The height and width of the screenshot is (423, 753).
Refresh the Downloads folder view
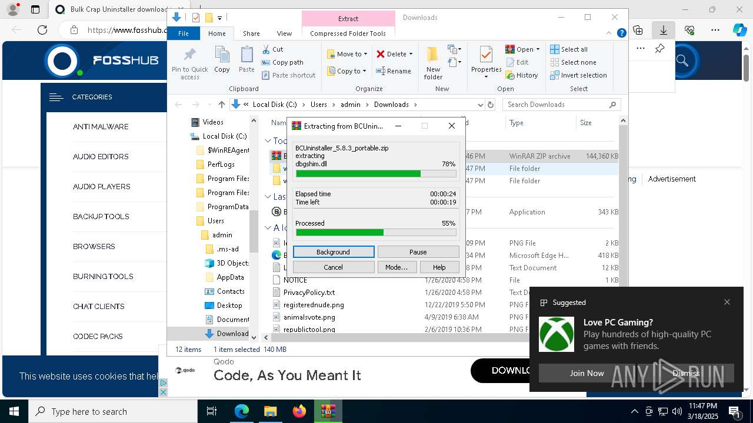[x=491, y=105]
